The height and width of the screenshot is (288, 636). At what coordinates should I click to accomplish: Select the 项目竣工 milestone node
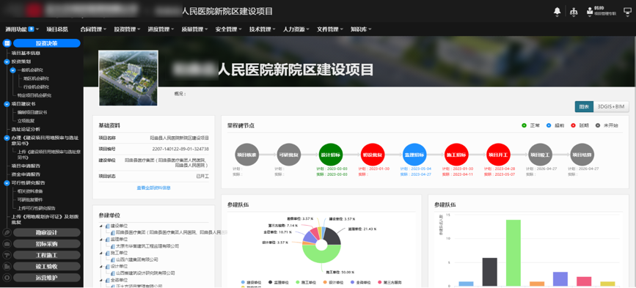[x=541, y=155]
